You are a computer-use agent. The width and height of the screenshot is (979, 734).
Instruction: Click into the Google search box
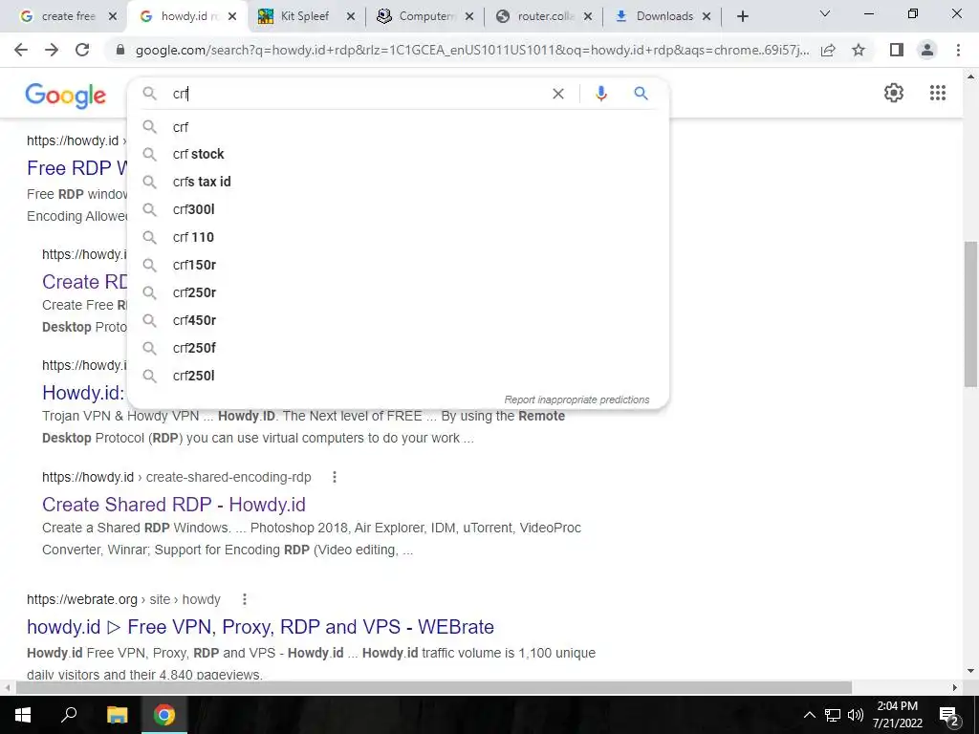point(359,94)
